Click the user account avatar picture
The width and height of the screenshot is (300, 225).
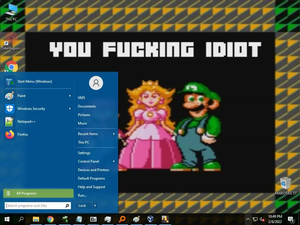(96, 83)
